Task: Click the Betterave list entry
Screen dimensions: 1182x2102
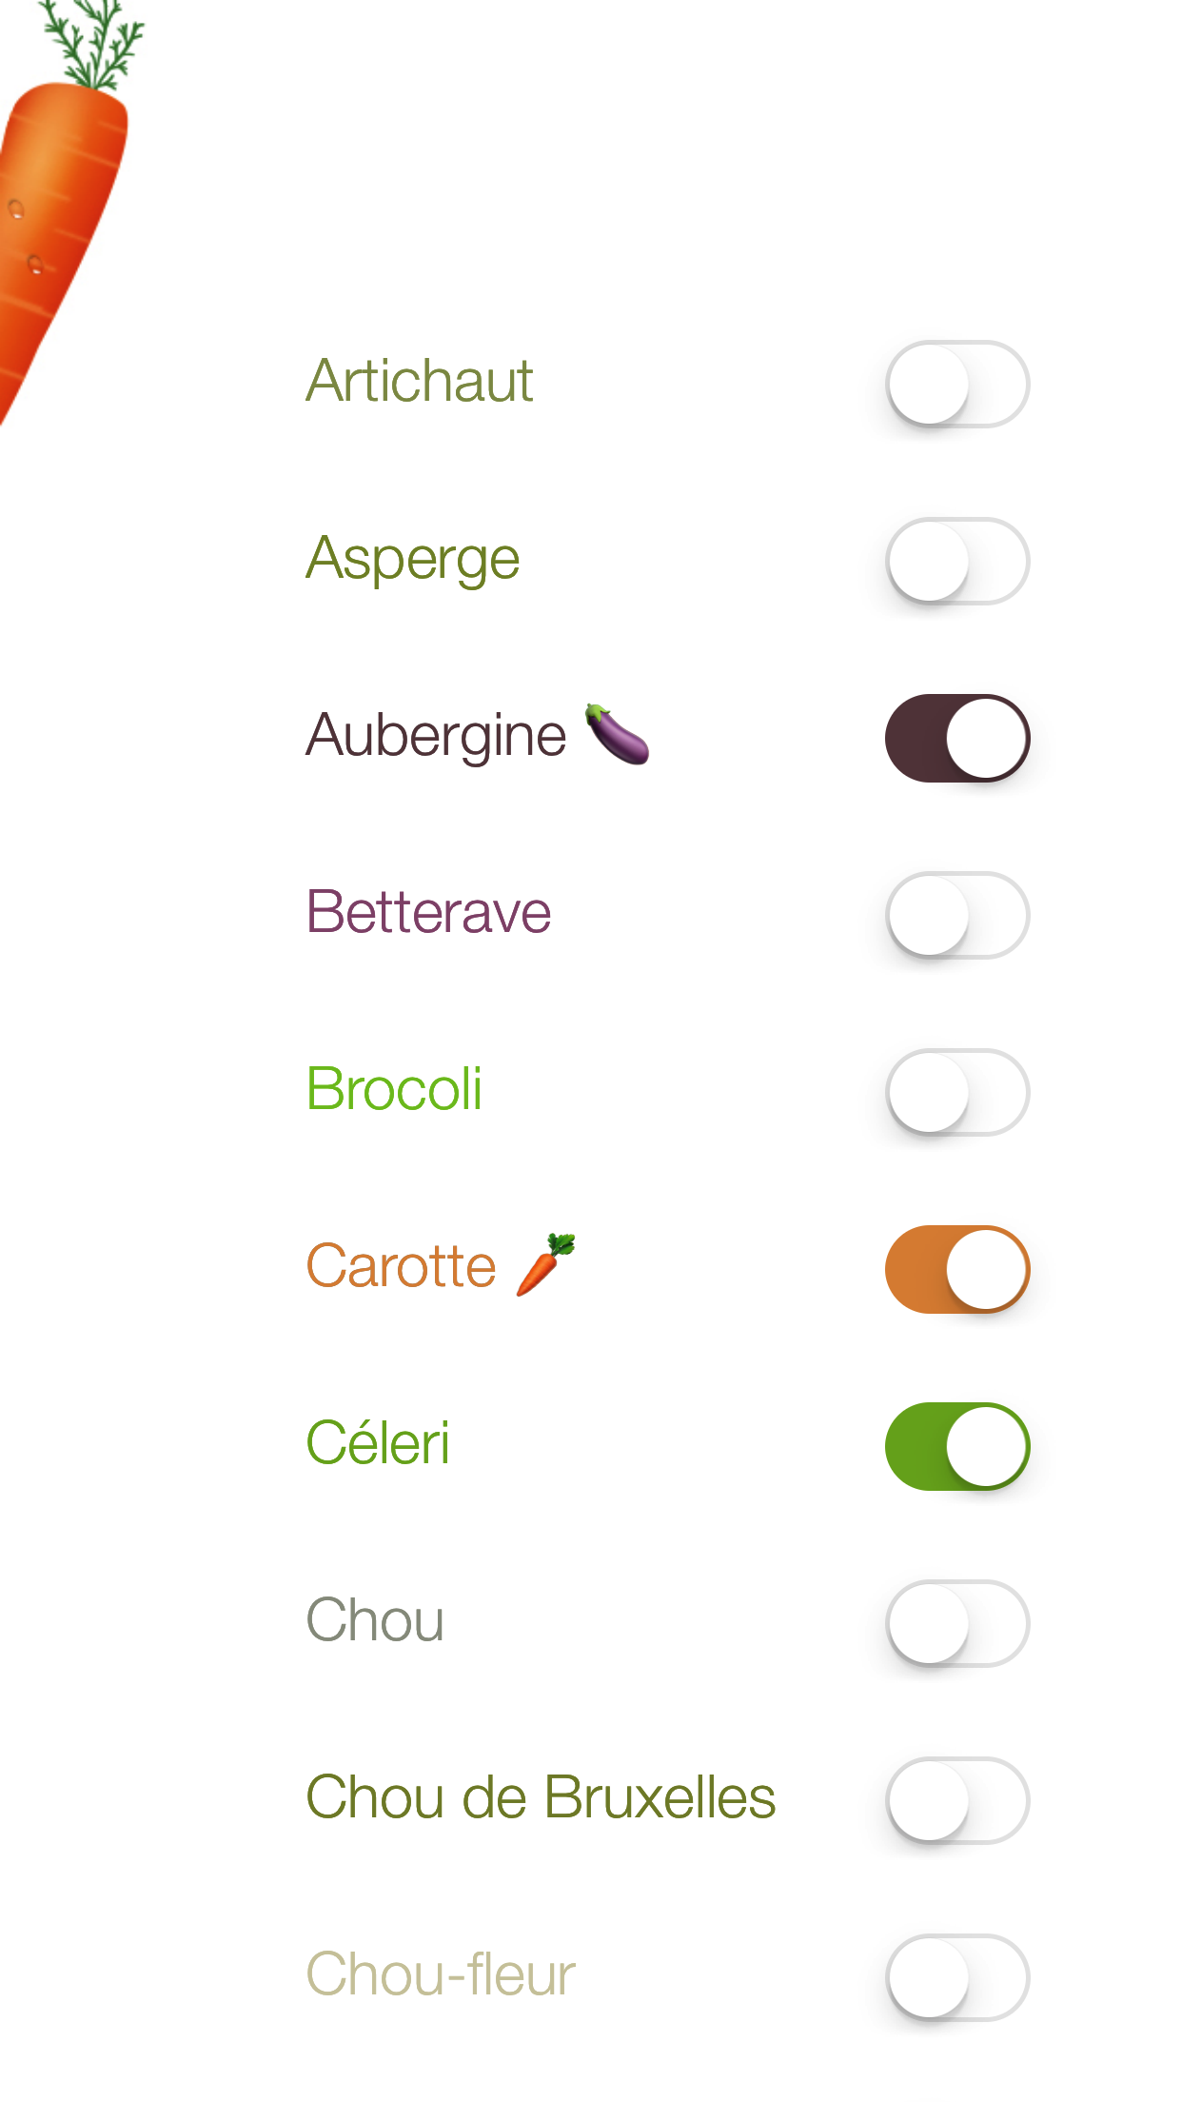Action: [428, 912]
